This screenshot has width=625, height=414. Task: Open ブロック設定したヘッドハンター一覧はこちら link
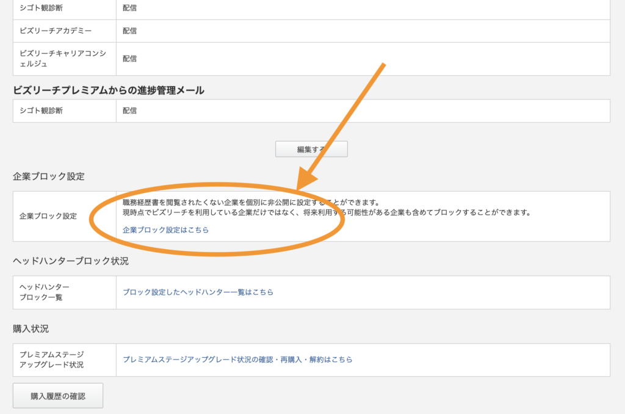click(198, 292)
